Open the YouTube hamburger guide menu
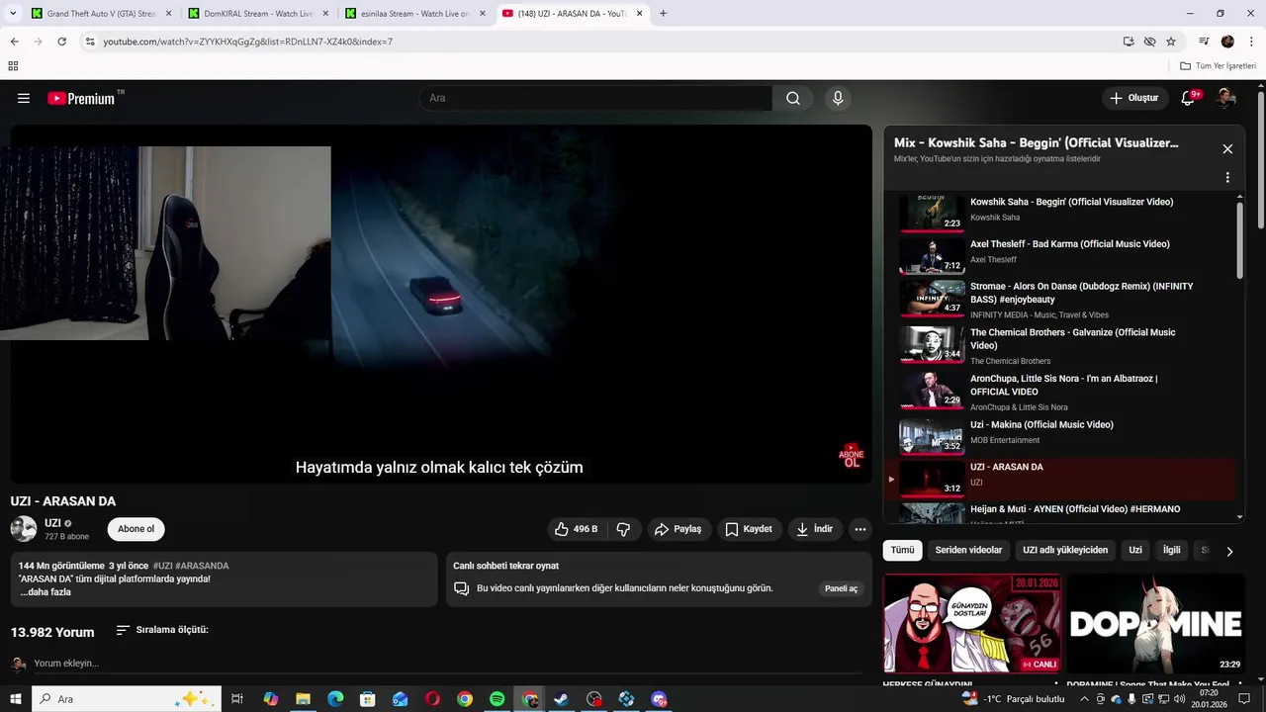The width and height of the screenshot is (1266, 712). pyautogui.click(x=24, y=98)
